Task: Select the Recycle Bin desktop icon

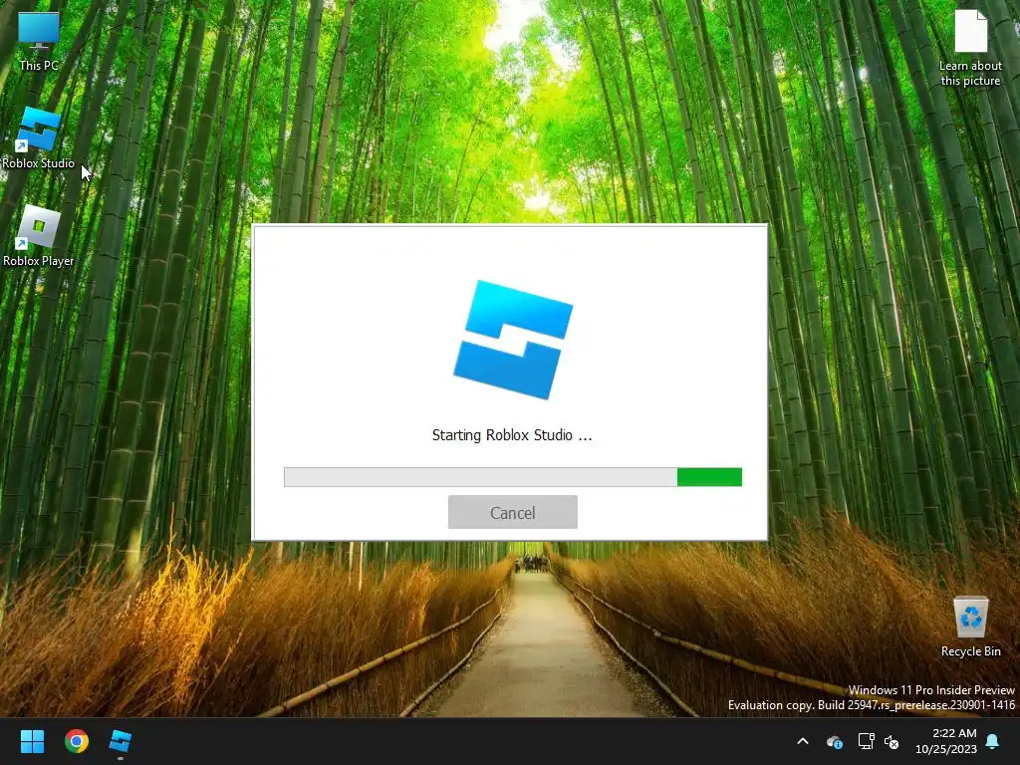Action: pos(970,627)
